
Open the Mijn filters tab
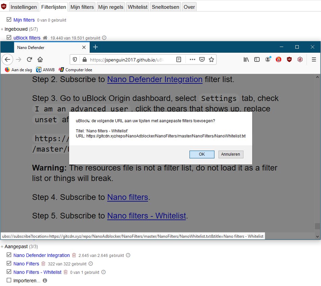pos(82,7)
